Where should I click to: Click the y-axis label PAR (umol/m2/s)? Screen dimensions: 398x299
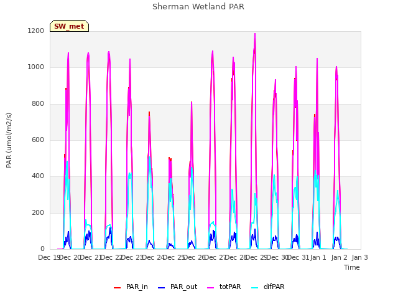[9, 140]
